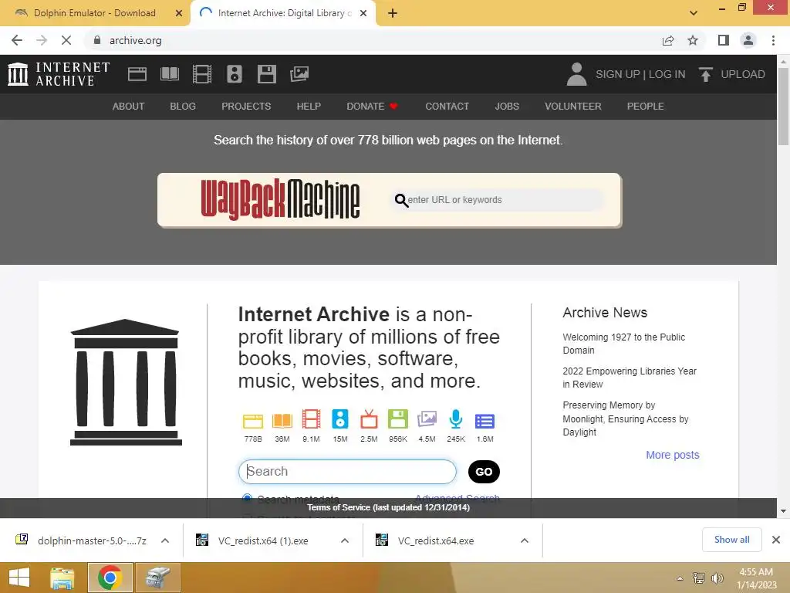Open 2022 Empowering Libraries Year in Review

(x=630, y=377)
